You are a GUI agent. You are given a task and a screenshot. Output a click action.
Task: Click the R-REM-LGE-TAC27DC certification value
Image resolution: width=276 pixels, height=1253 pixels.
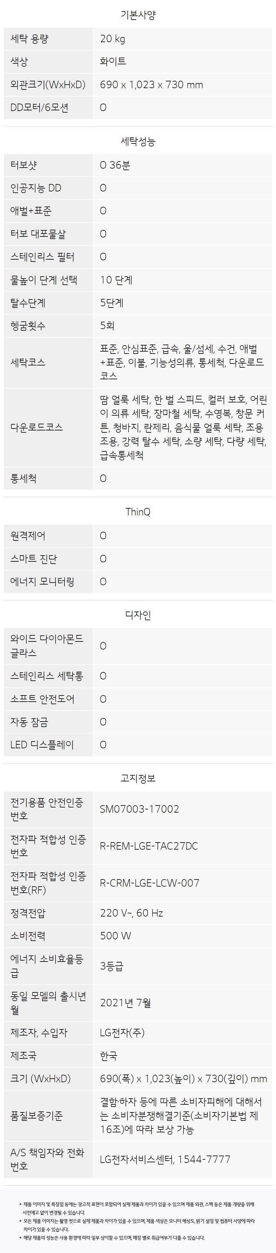pyautogui.click(x=149, y=846)
